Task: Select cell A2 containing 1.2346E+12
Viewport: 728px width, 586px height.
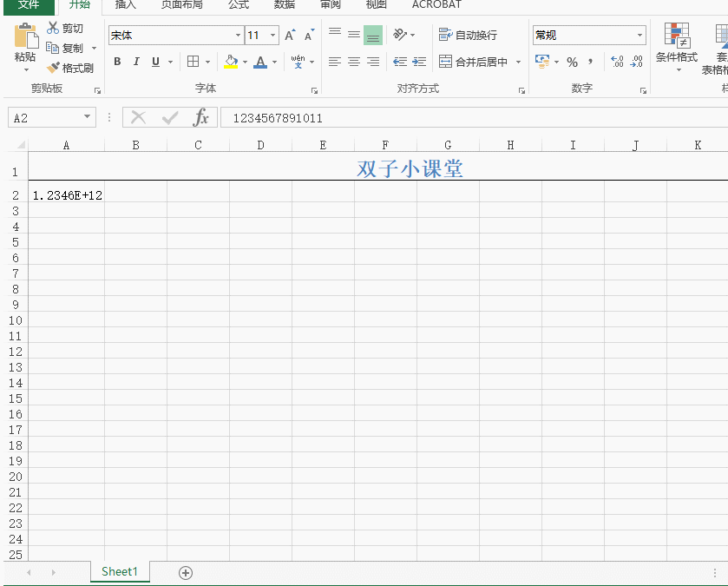Action: point(66,195)
